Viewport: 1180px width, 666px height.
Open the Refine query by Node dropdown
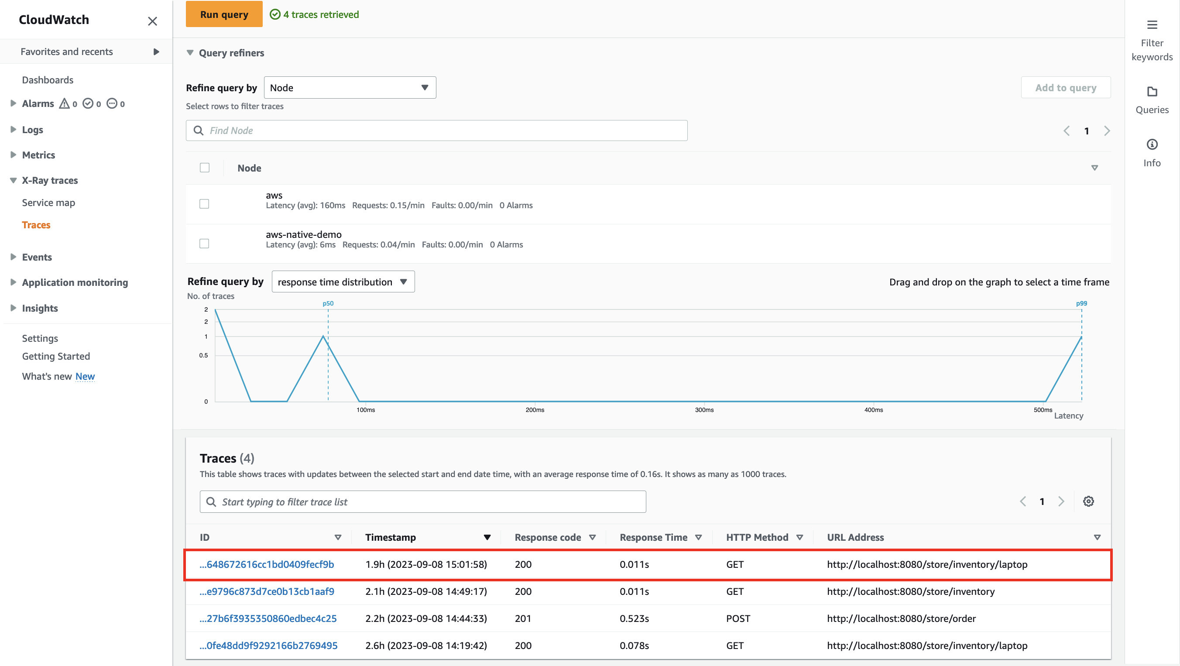click(349, 87)
